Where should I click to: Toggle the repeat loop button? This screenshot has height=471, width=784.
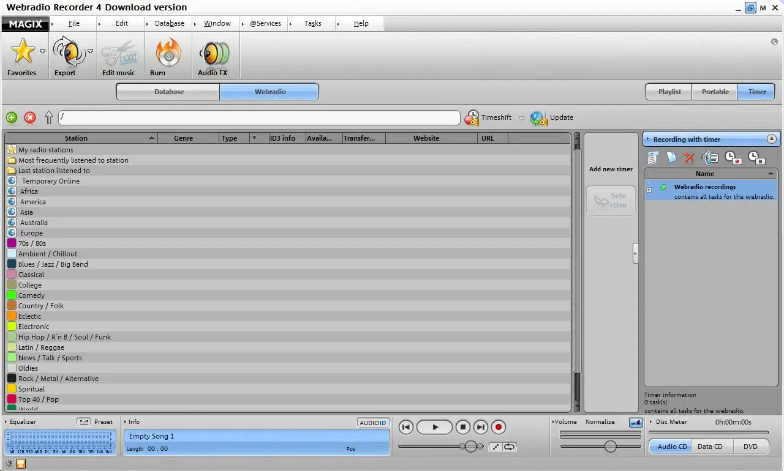click(510, 447)
